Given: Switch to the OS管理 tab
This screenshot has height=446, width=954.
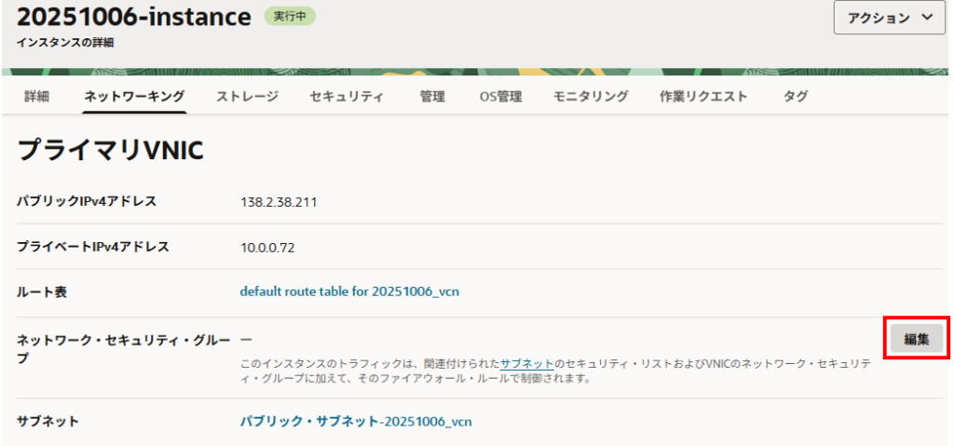Looking at the screenshot, I should 500,96.
